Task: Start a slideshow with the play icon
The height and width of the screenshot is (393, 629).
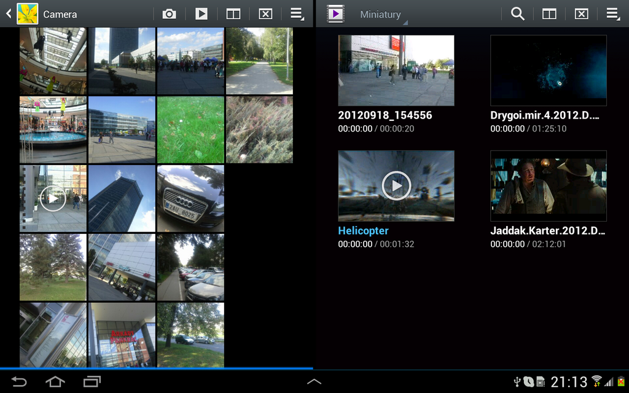Action: pyautogui.click(x=201, y=13)
